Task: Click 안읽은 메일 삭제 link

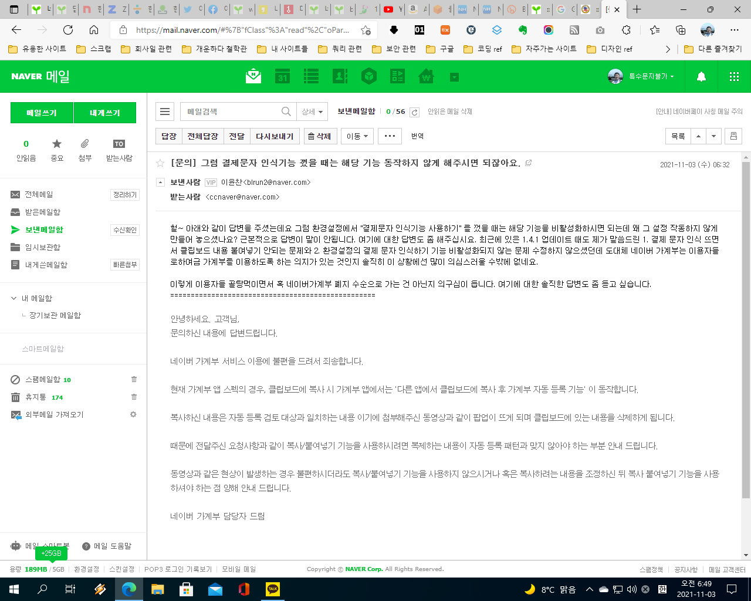Action: [x=450, y=112]
